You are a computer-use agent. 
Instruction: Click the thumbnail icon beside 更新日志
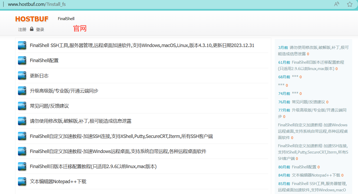(x=22, y=75)
